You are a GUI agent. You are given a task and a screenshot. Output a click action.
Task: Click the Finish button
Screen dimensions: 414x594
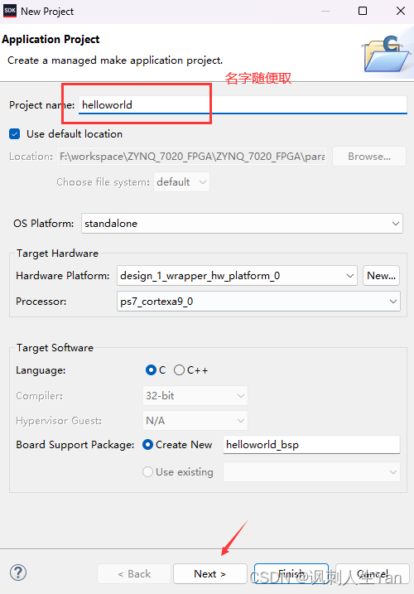tap(291, 573)
